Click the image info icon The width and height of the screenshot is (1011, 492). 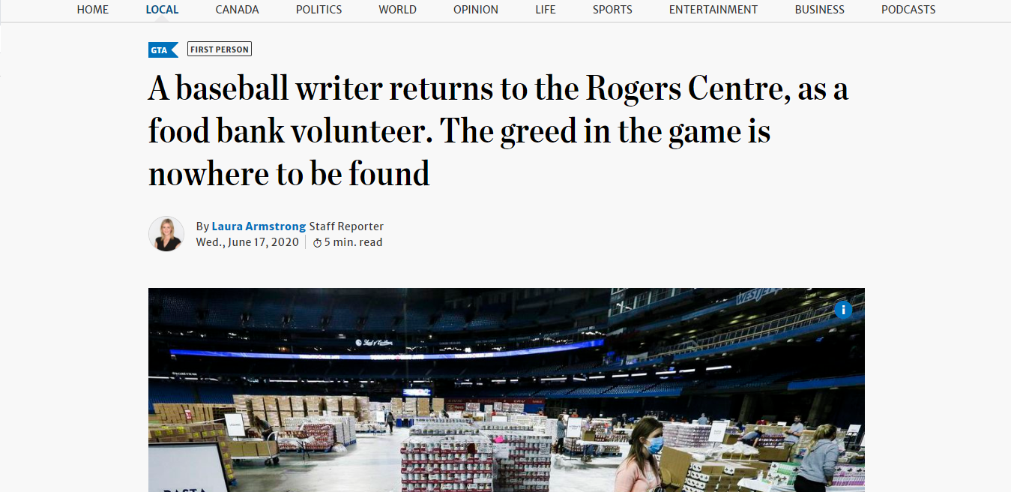[843, 310]
